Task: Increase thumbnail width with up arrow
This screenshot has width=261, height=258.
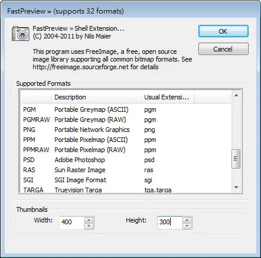Action: [x=89, y=220]
